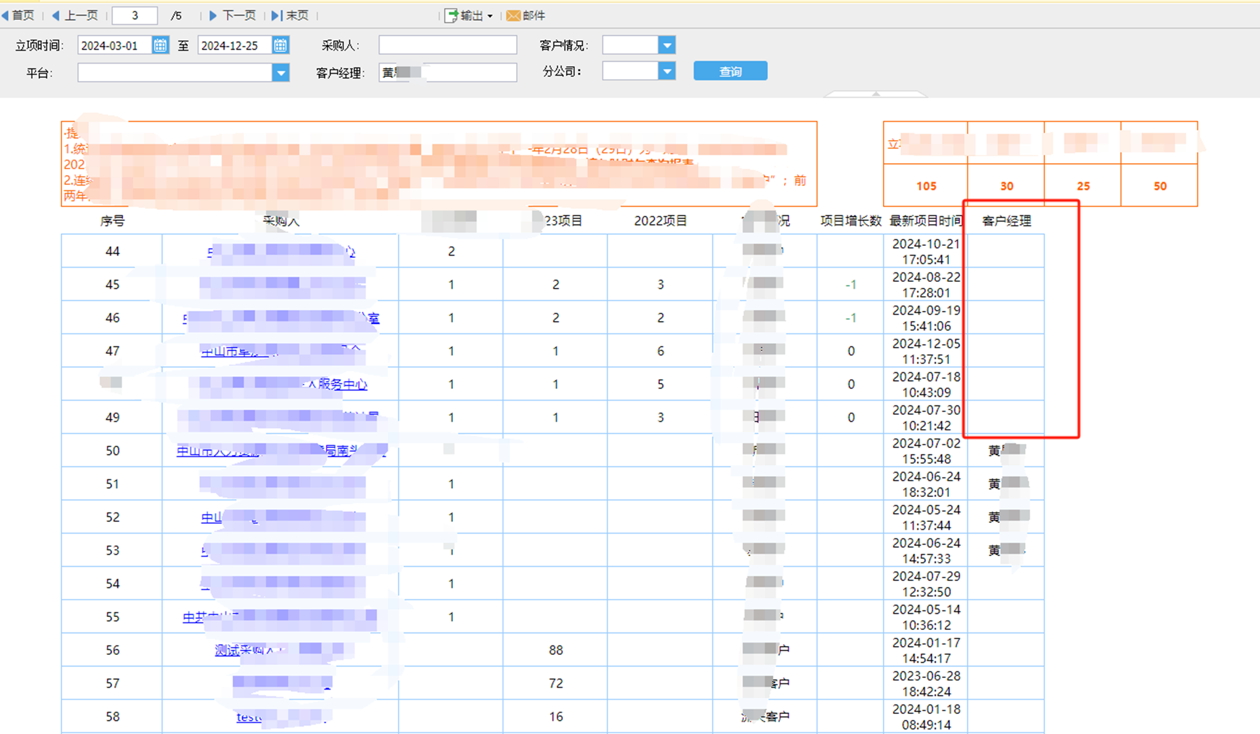
Task: Edit the page number field
Action: tap(135, 15)
